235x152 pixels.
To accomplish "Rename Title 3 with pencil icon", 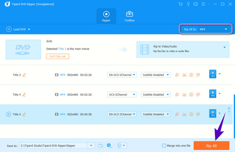I will (24, 75).
